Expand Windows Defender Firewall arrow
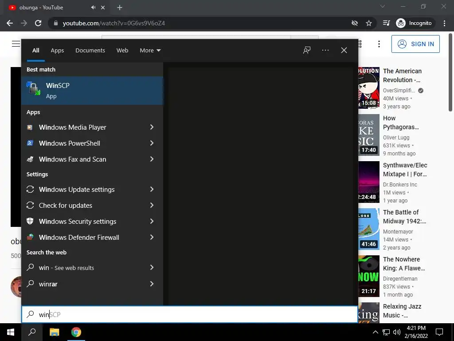This screenshot has height=341, width=454. tap(152, 237)
